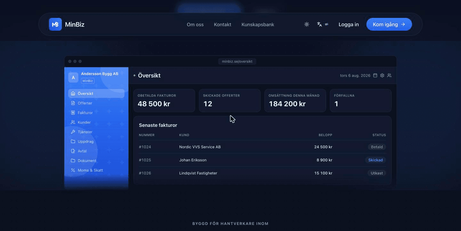Click the Offerter document icon
The height and width of the screenshot is (231, 461).
pyautogui.click(x=73, y=103)
